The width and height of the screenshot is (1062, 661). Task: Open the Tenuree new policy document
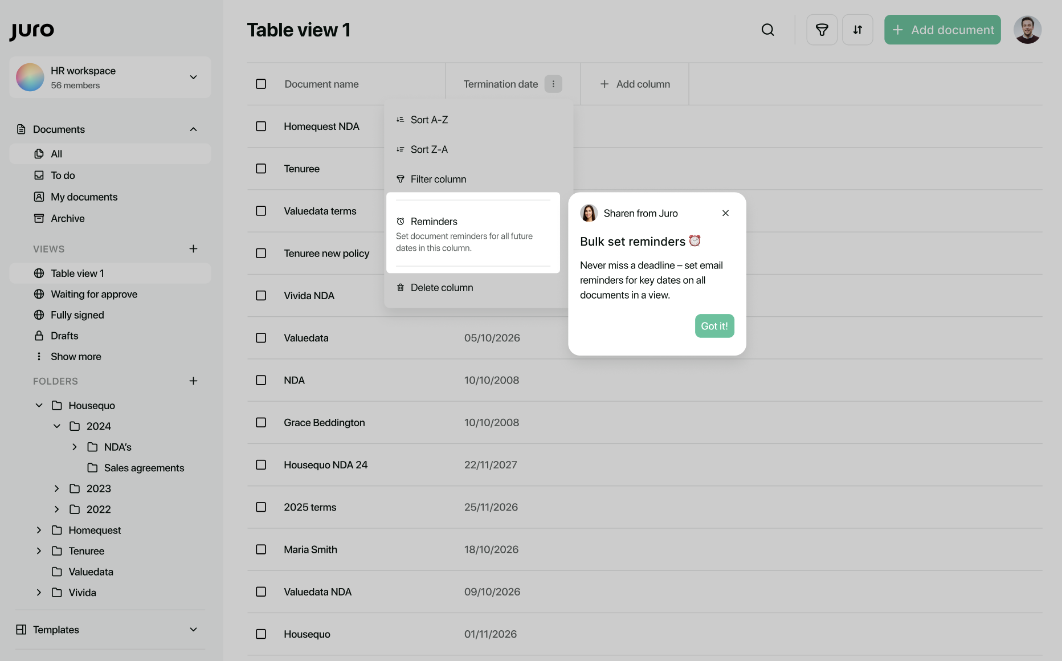point(326,254)
